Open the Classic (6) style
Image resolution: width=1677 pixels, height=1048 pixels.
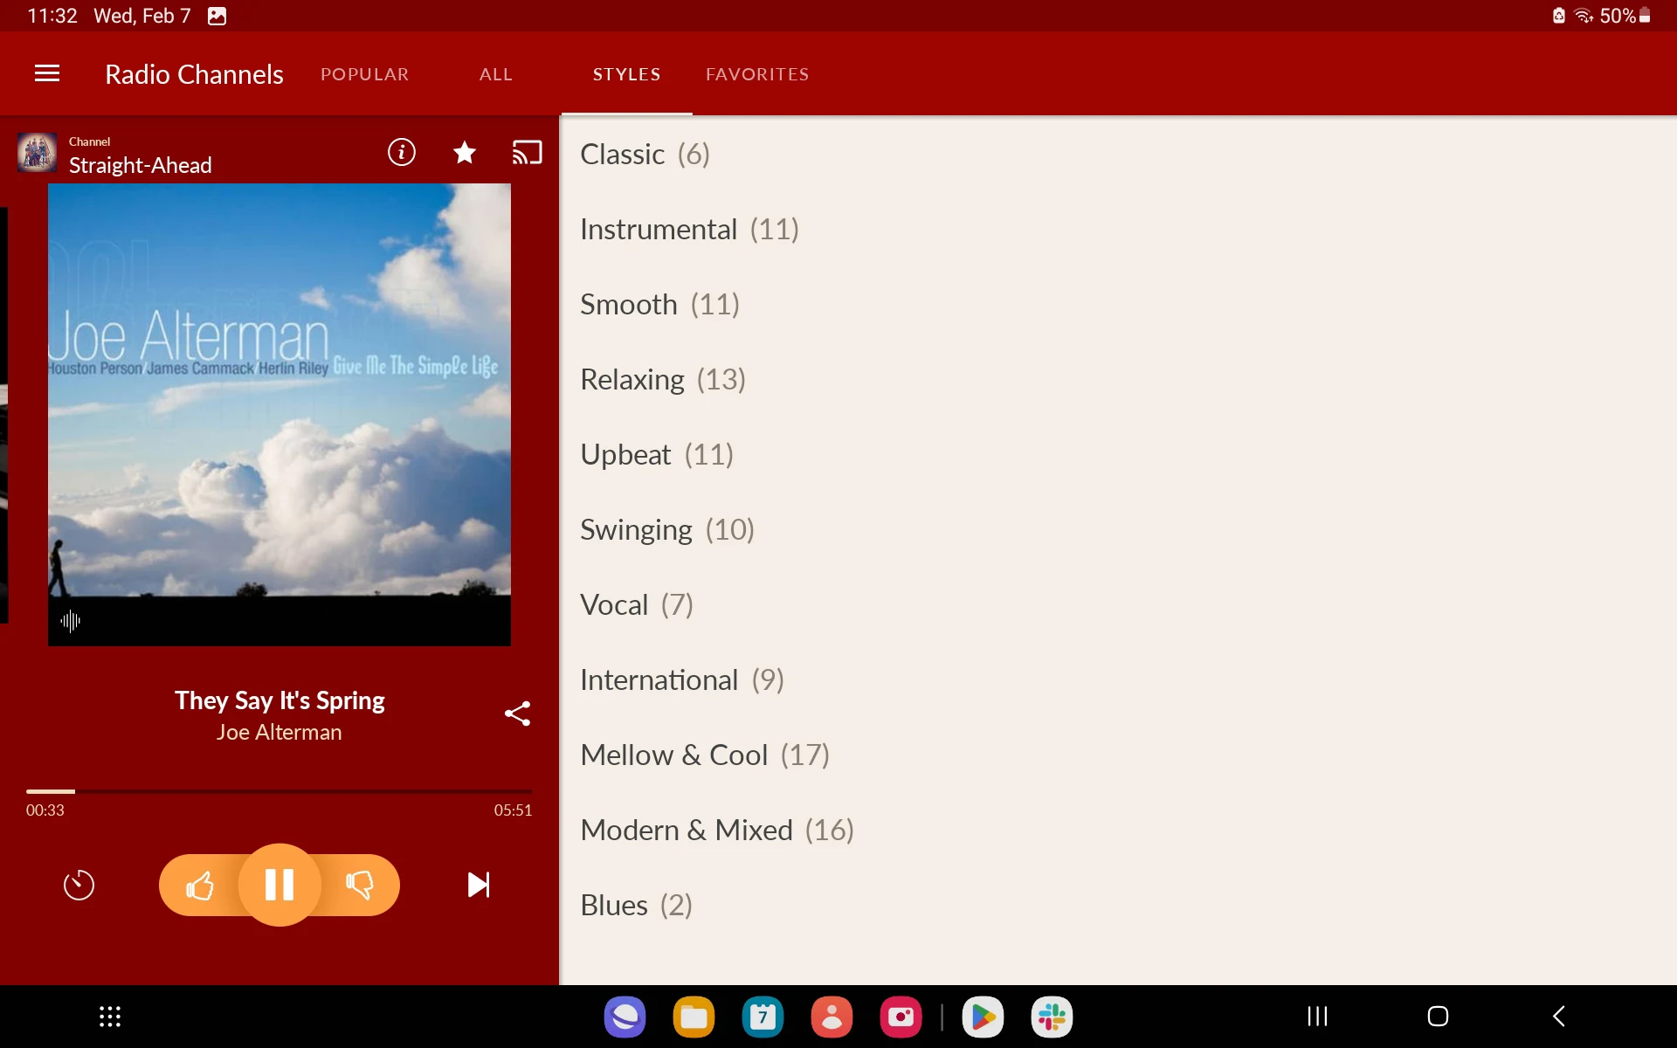pyautogui.click(x=1118, y=155)
